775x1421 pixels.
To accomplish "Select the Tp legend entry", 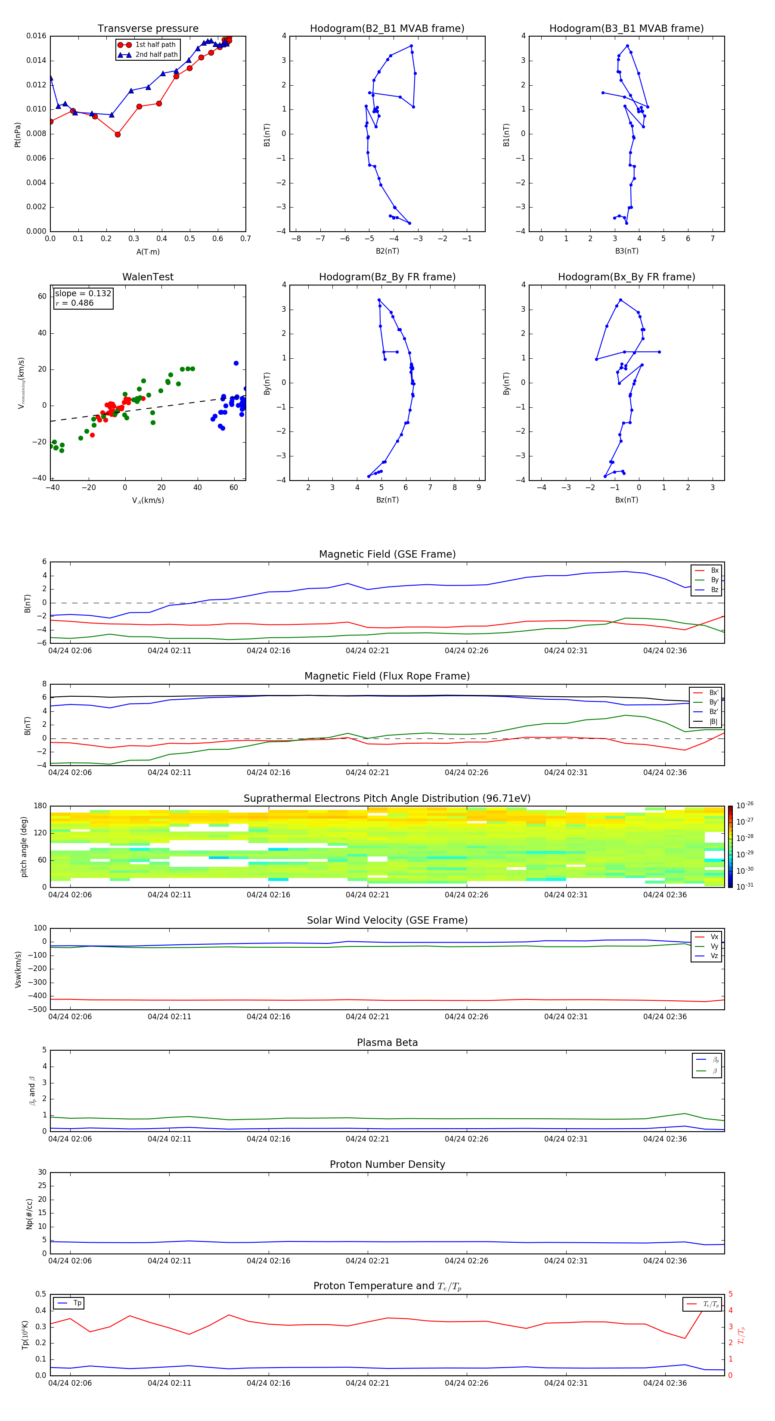I will pyautogui.click(x=69, y=1303).
